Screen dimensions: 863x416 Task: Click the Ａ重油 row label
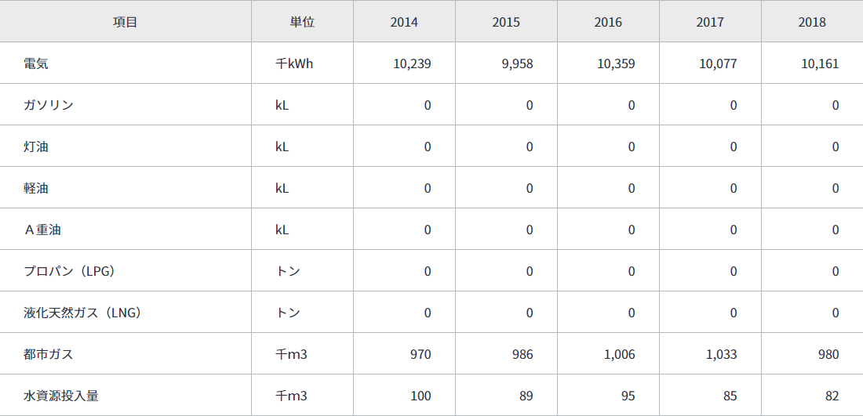42,230
